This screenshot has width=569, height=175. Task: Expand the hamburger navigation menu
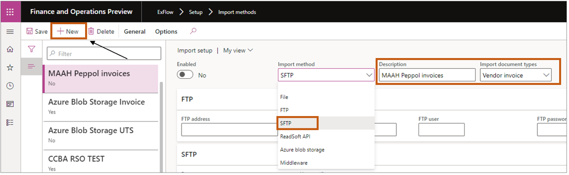point(10,32)
